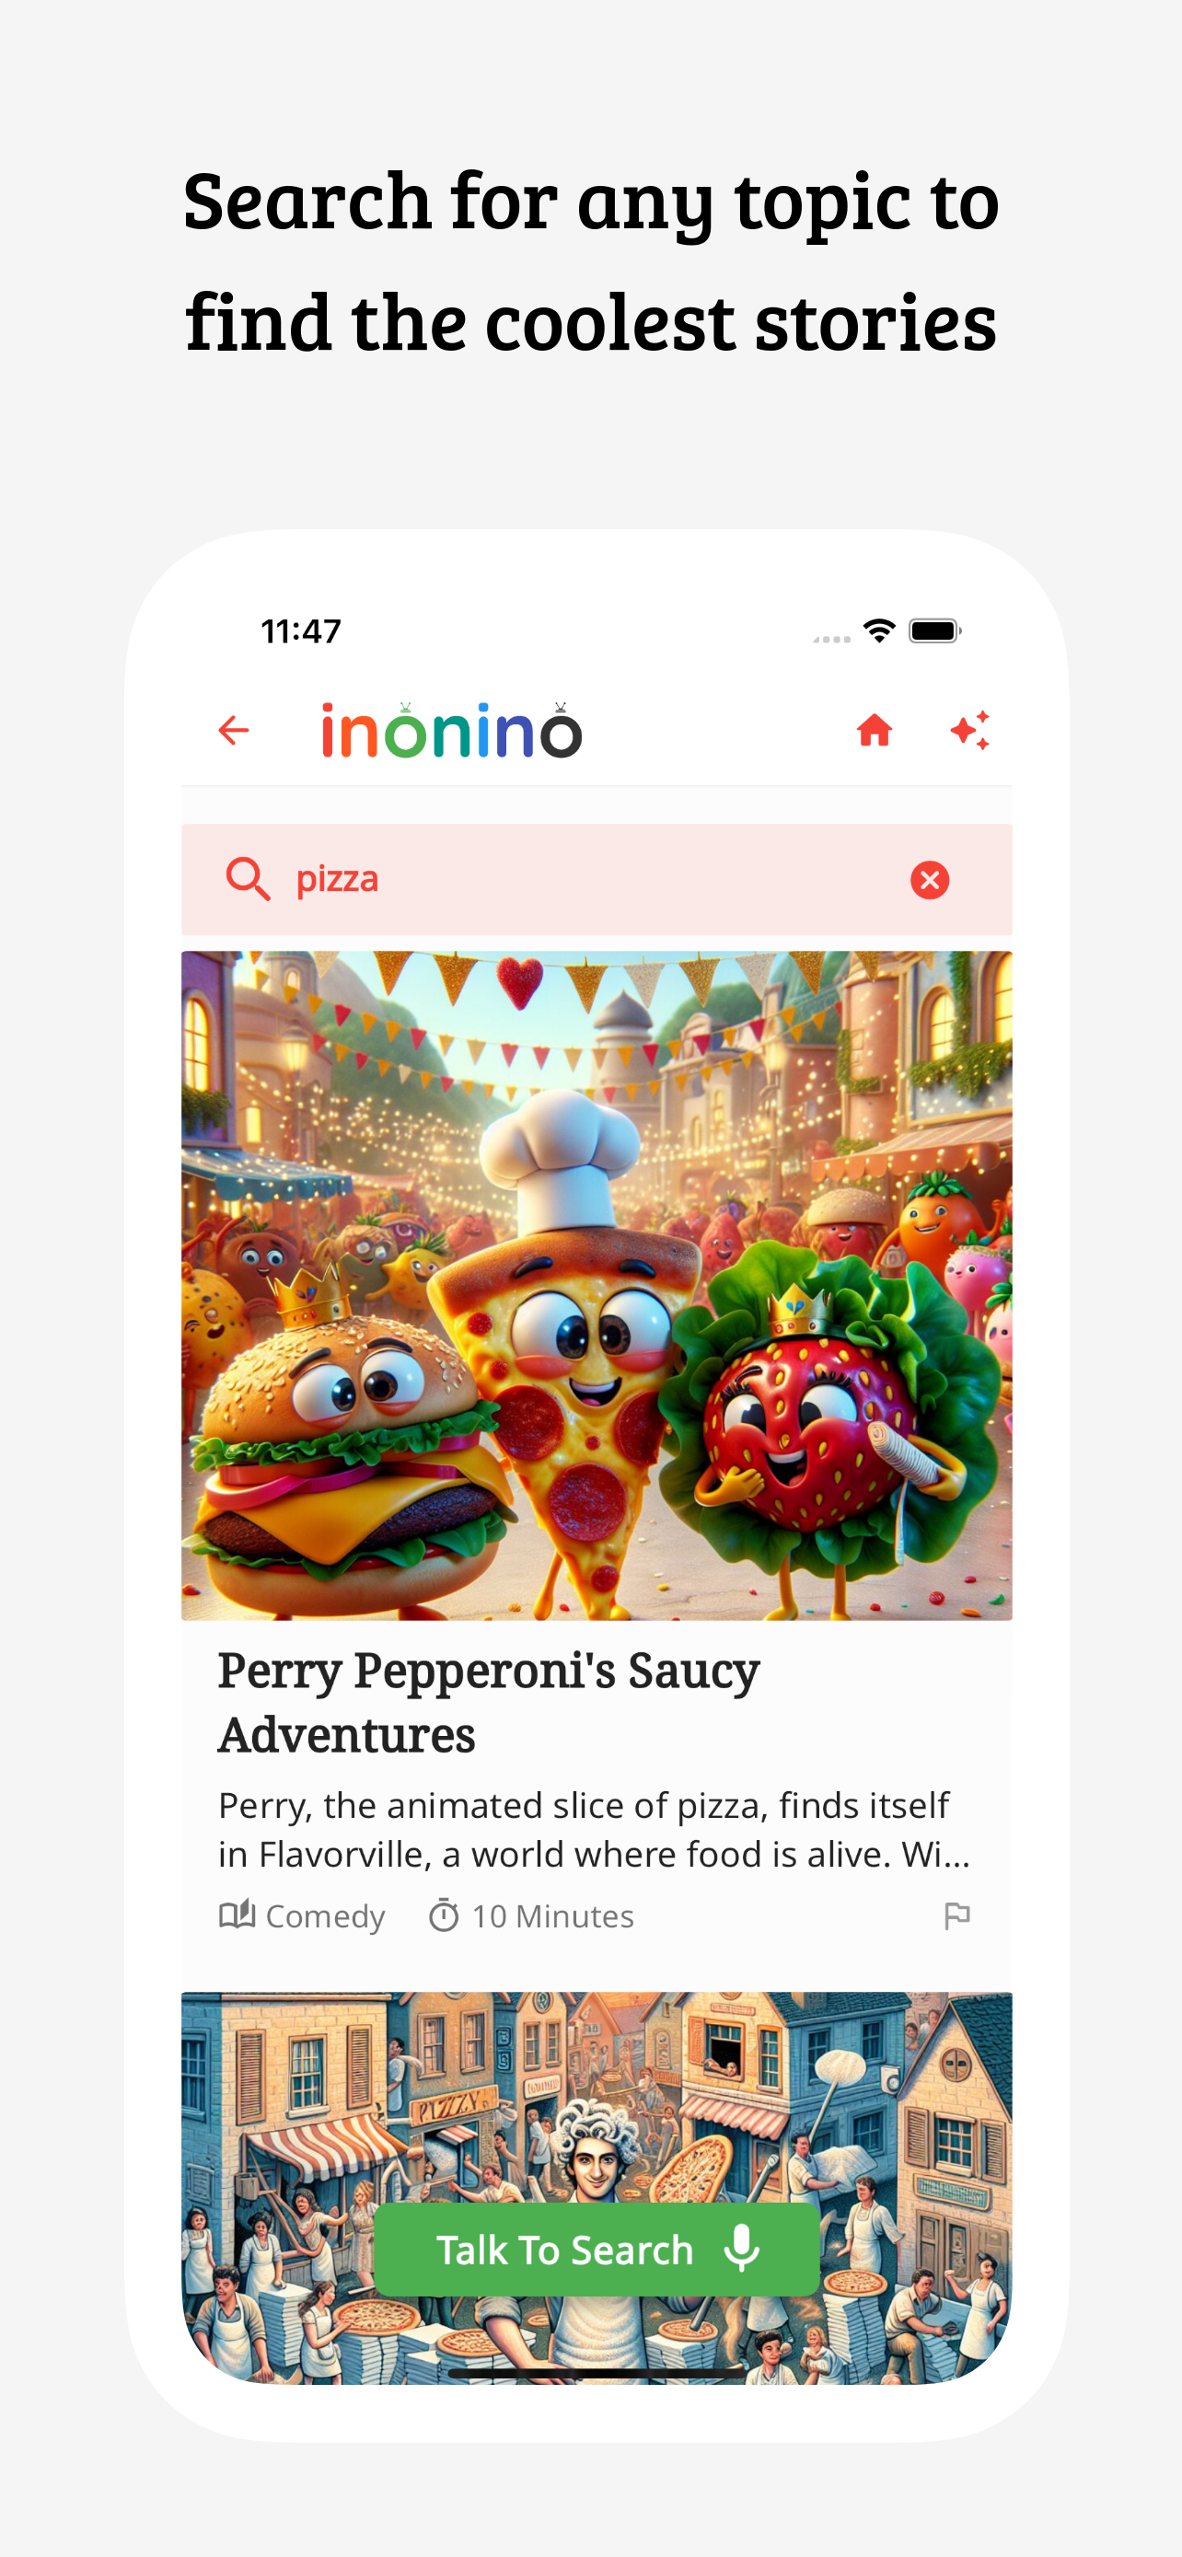Select the pizza search field
The image size is (1182, 2557).
pos(597,879)
